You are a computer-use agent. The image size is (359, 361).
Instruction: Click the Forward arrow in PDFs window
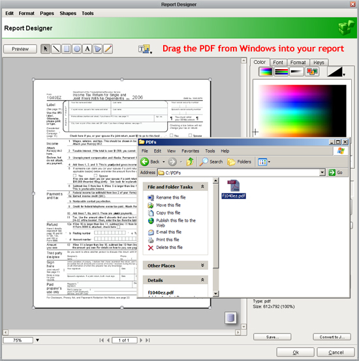(x=172, y=162)
